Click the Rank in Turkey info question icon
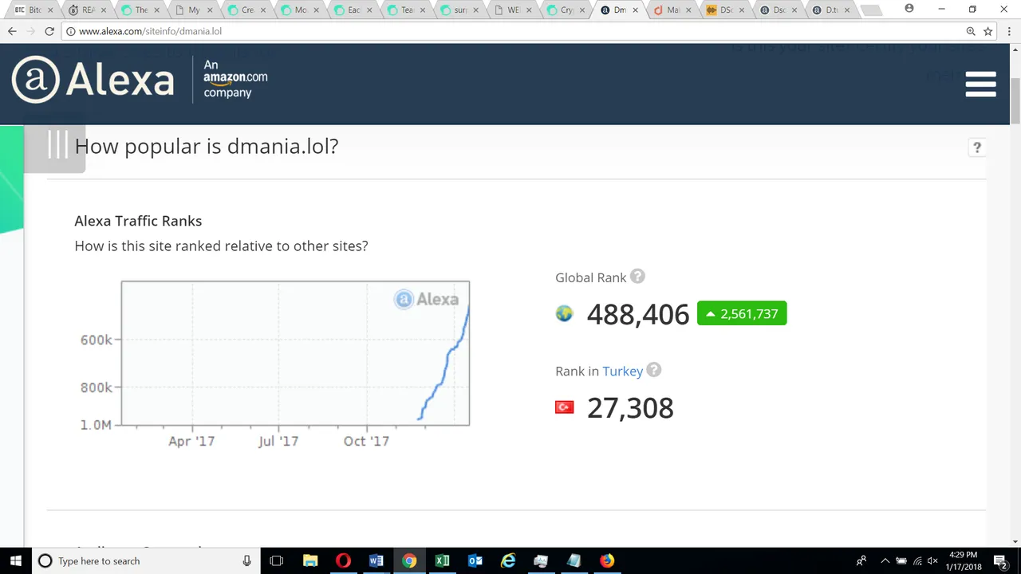The image size is (1021, 574). 653,370
